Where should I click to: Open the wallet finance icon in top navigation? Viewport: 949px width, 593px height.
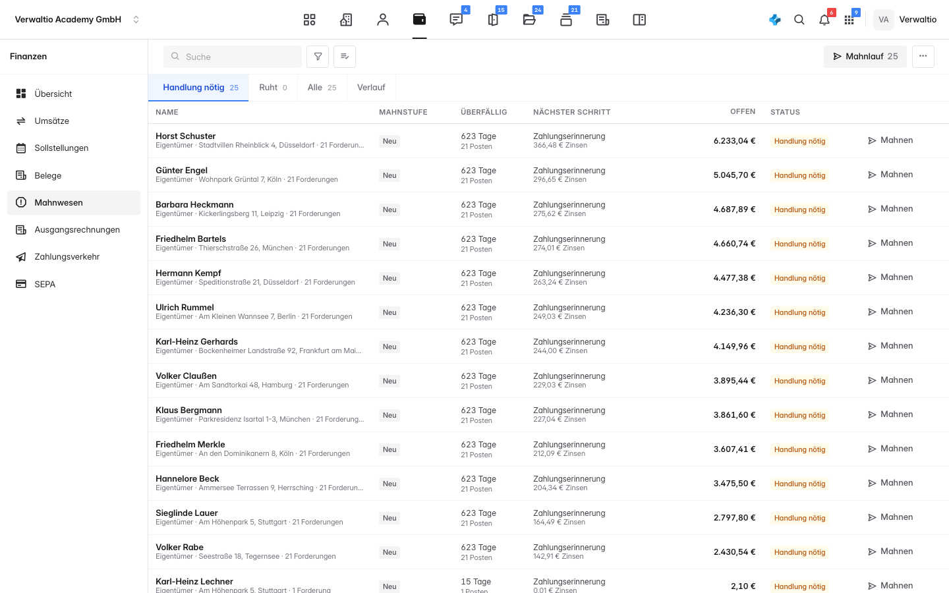click(419, 20)
